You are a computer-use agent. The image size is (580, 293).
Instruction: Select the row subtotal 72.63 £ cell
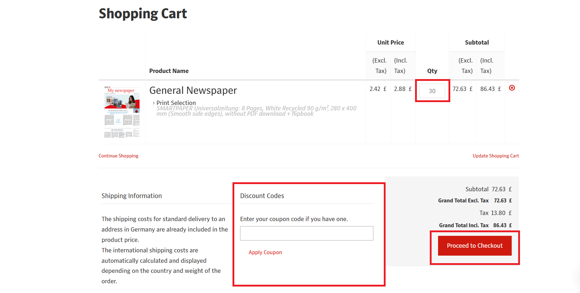pyautogui.click(x=462, y=89)
